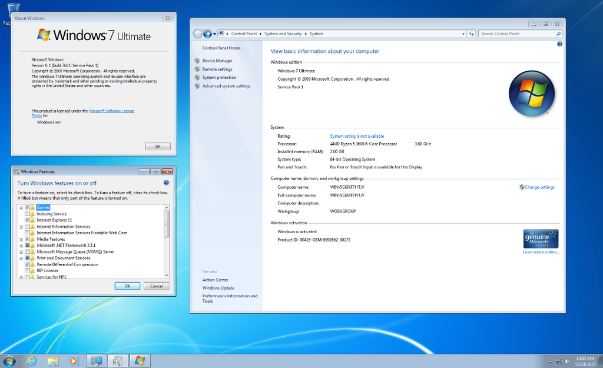Refresh the System window address bar
Viewport: 603px width, 368px height.
point(472,34)
